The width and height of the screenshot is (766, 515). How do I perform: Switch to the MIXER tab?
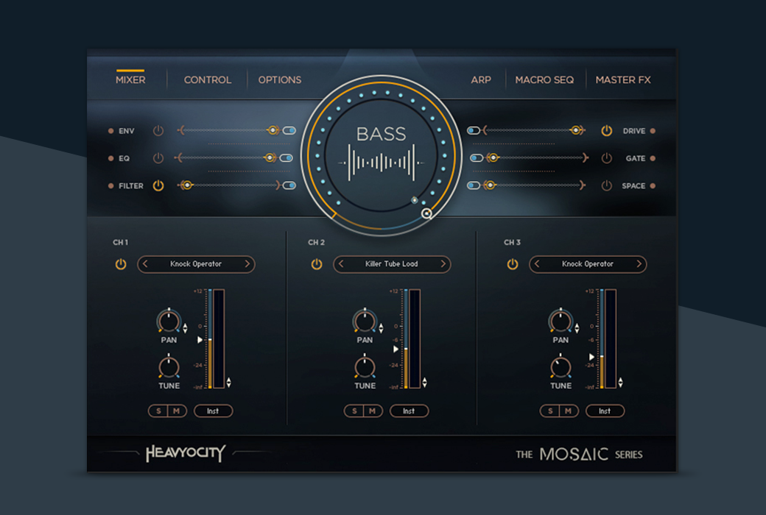coord(130,79)
